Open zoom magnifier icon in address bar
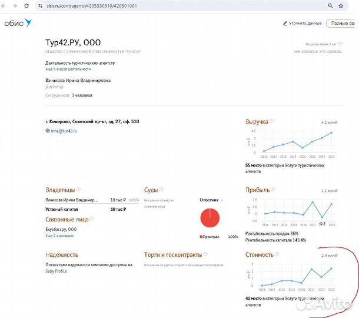The height and width of the screenshot is (318, 359). tap(330, 6)
